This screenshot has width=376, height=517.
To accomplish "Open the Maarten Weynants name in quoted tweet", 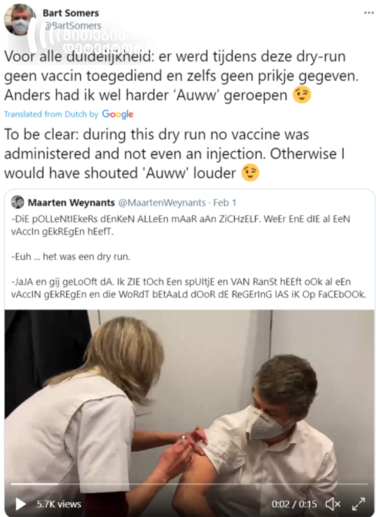I will (71, 202).
